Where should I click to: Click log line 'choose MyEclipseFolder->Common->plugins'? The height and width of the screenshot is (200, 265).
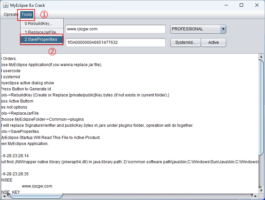tap(42, 119)
